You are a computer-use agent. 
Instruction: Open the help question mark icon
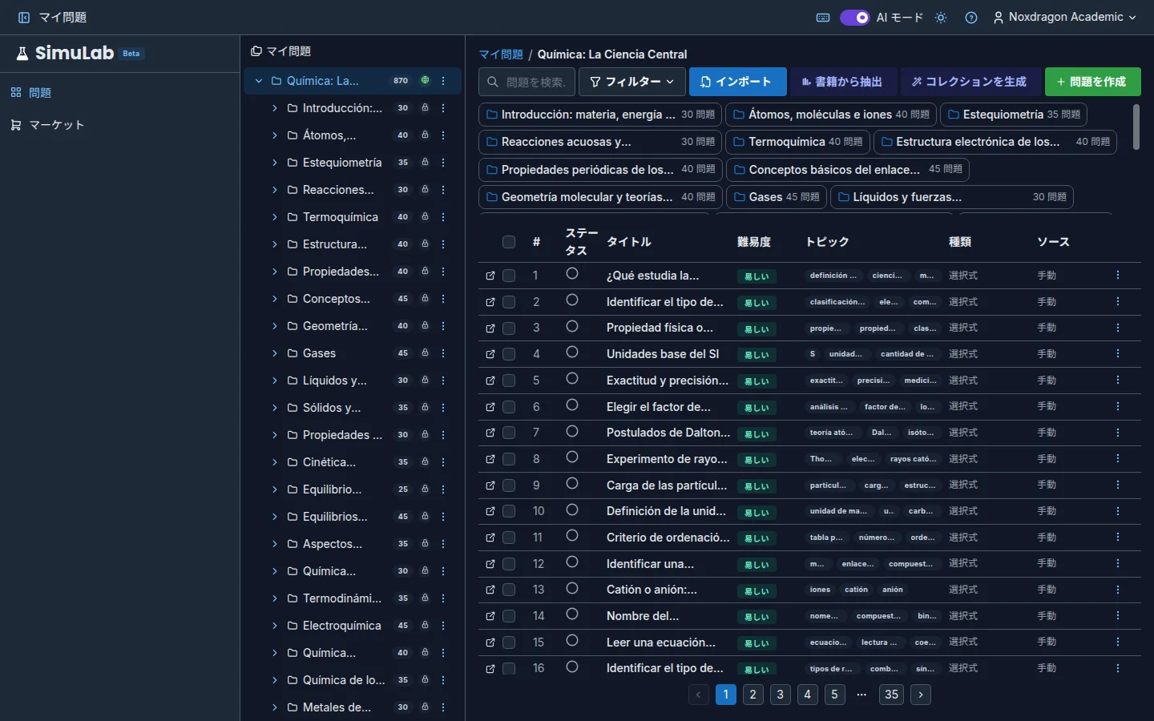(971, 18)
